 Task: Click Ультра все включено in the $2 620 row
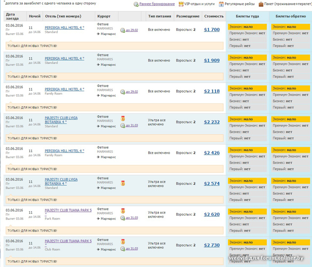tap(157, 214)
